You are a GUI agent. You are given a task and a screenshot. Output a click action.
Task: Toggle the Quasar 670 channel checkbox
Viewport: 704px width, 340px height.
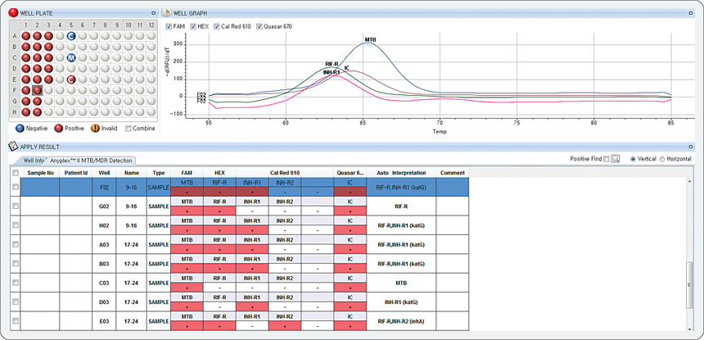[x=259, y=27]
